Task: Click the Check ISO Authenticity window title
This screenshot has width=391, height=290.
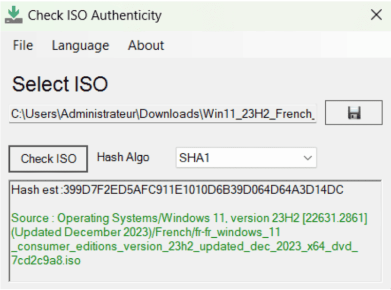Action: (x=95, y=15)
